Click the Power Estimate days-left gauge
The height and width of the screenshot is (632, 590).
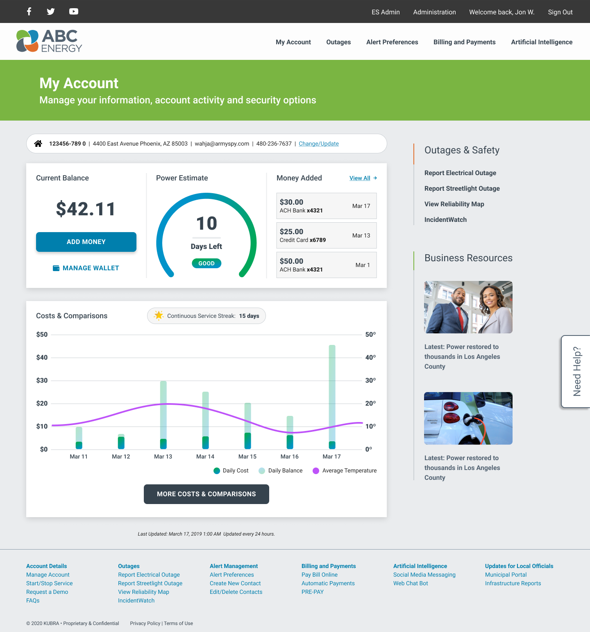[x=206, y=235]
